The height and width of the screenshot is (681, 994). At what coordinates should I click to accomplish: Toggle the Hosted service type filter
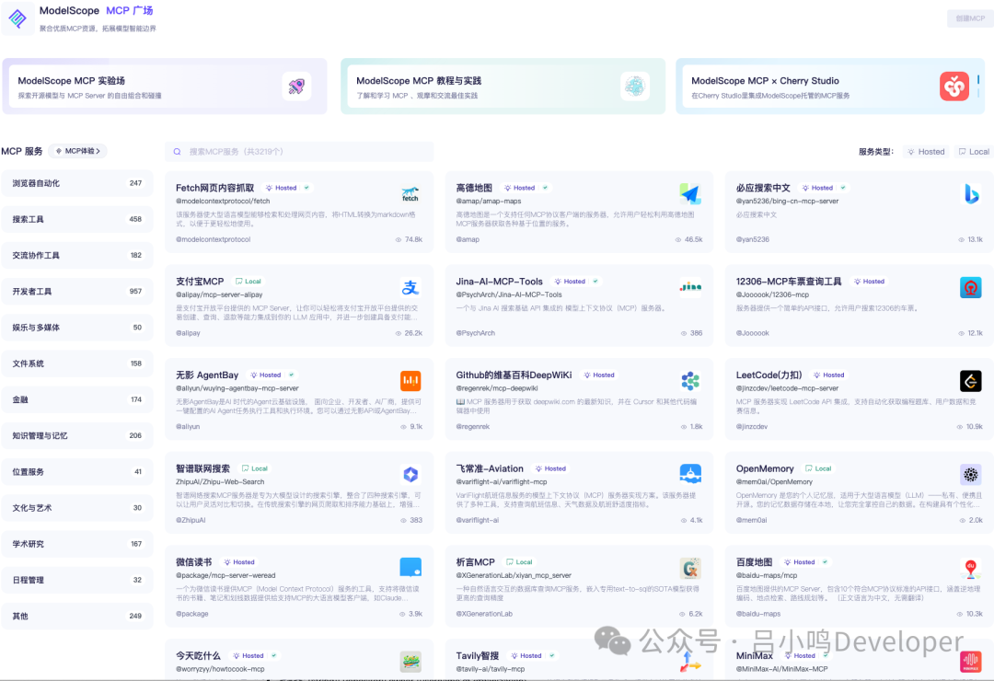(x=926, y=152)
